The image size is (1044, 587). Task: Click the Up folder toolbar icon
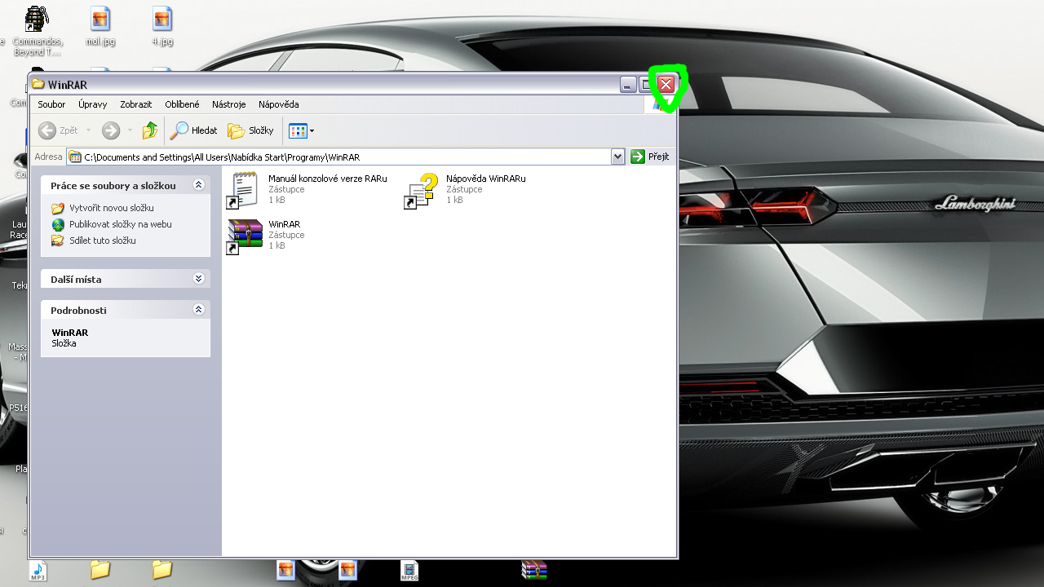point(149,130)
